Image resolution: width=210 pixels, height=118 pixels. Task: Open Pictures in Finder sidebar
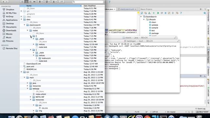click(x=8, y=41)
